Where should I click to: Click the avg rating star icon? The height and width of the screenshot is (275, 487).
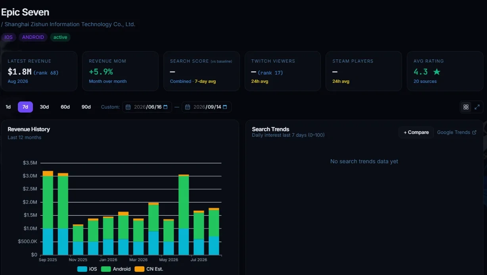click(437, 72)
